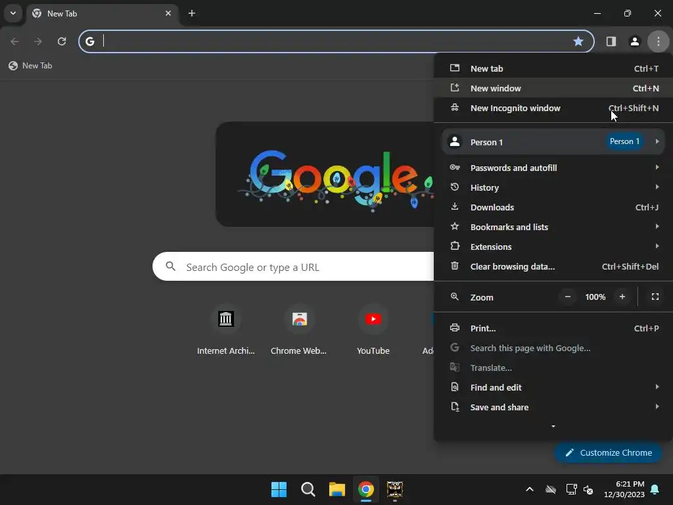Click the browser back arrow
The width and height of the screenshot is (673, 505).
[14, 41]
